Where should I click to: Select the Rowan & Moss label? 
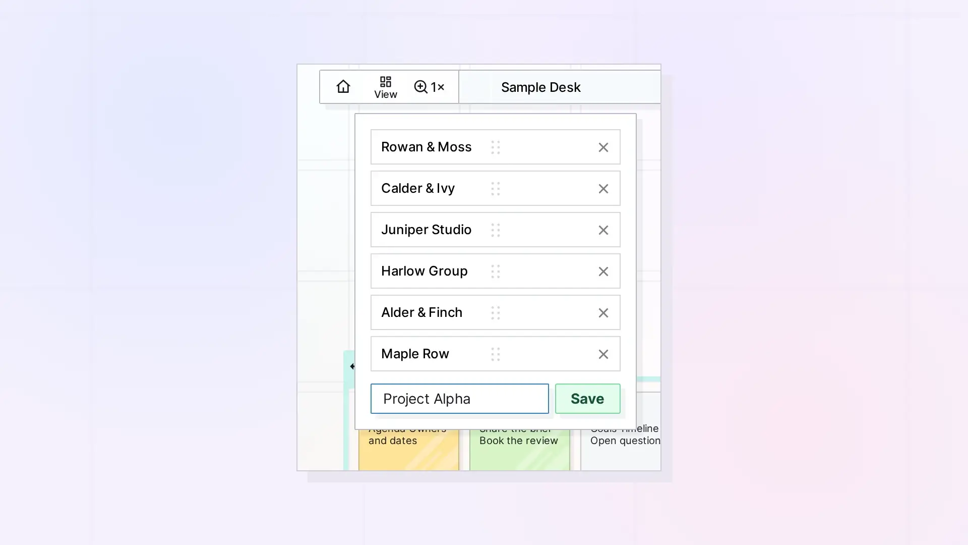pyautogui.click(x=426, y=147)
